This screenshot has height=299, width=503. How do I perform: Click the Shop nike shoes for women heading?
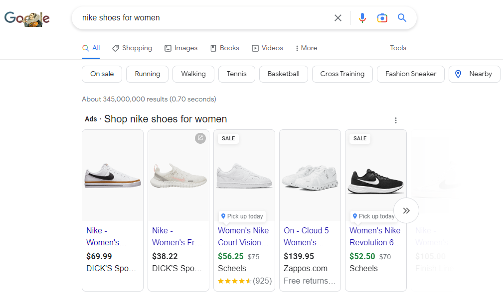(x=166, y=119)
